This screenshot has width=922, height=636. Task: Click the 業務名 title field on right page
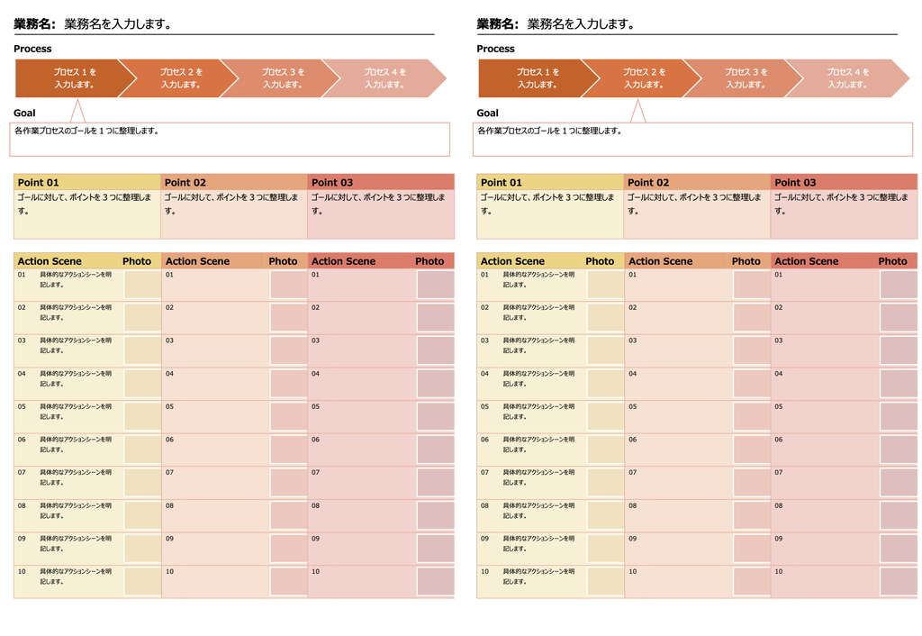687,24
